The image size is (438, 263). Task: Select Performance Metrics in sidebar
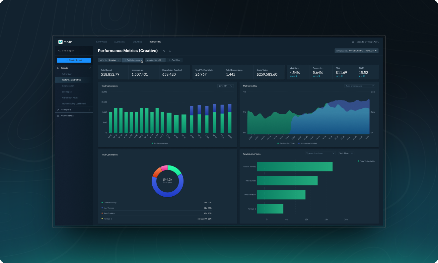(74, 80)
